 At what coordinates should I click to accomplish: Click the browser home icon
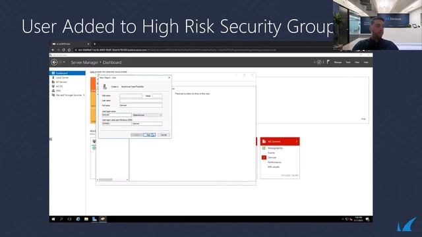(x=69, y=50)
